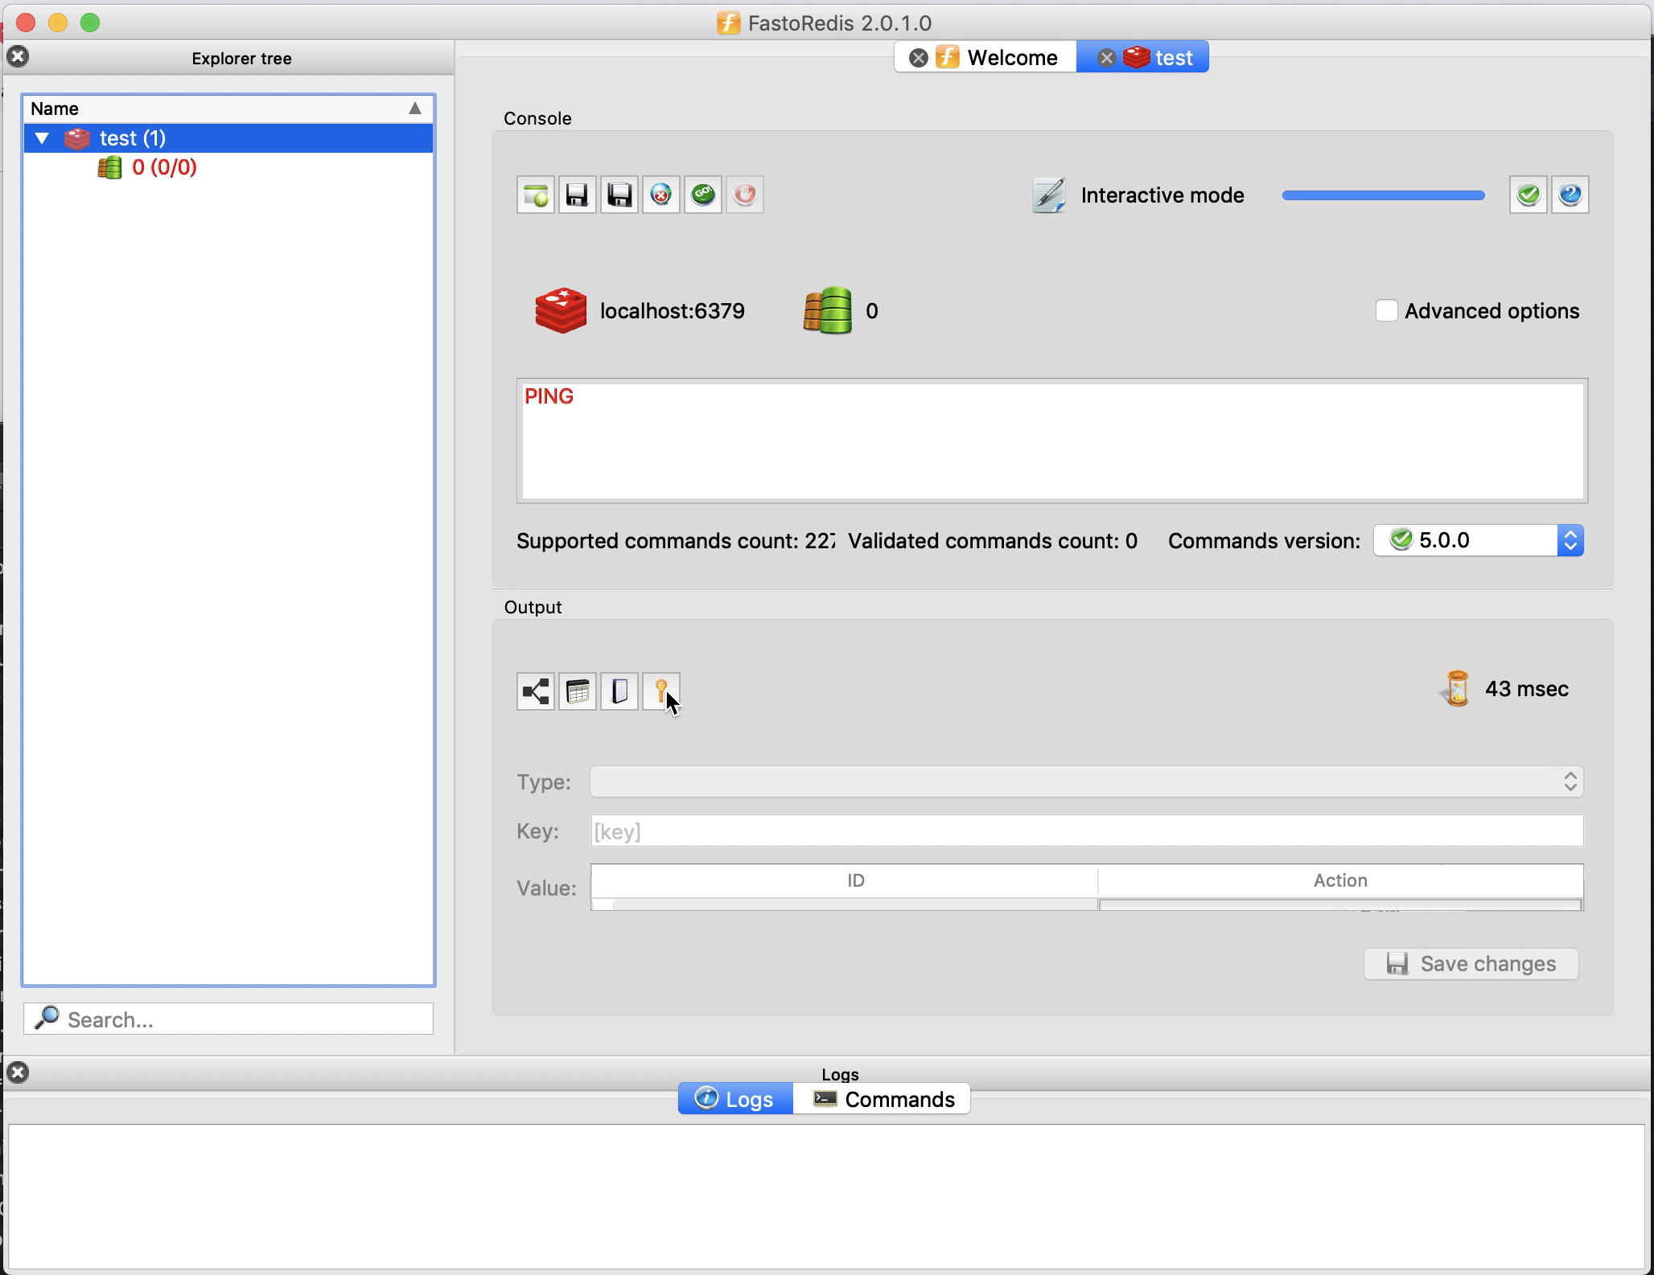Click the green checkmark validate icon

coord(1529,195)
